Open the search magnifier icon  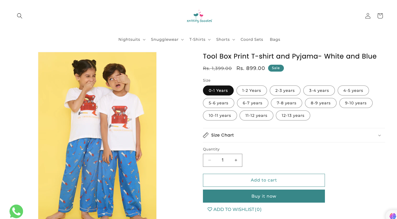tap(19, 16)
